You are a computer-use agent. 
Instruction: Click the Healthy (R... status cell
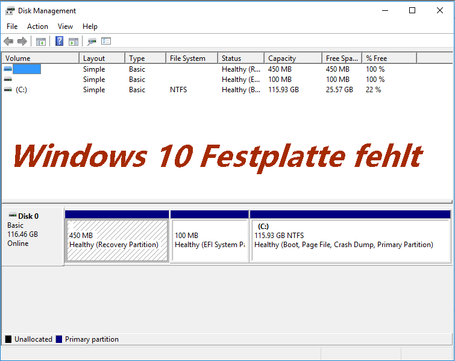(x=241, y=69)
